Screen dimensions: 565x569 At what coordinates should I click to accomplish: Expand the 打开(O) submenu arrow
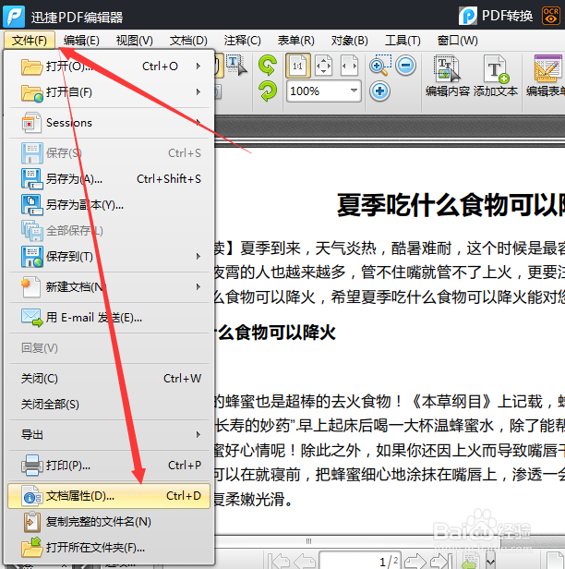(x=198, y=67)
